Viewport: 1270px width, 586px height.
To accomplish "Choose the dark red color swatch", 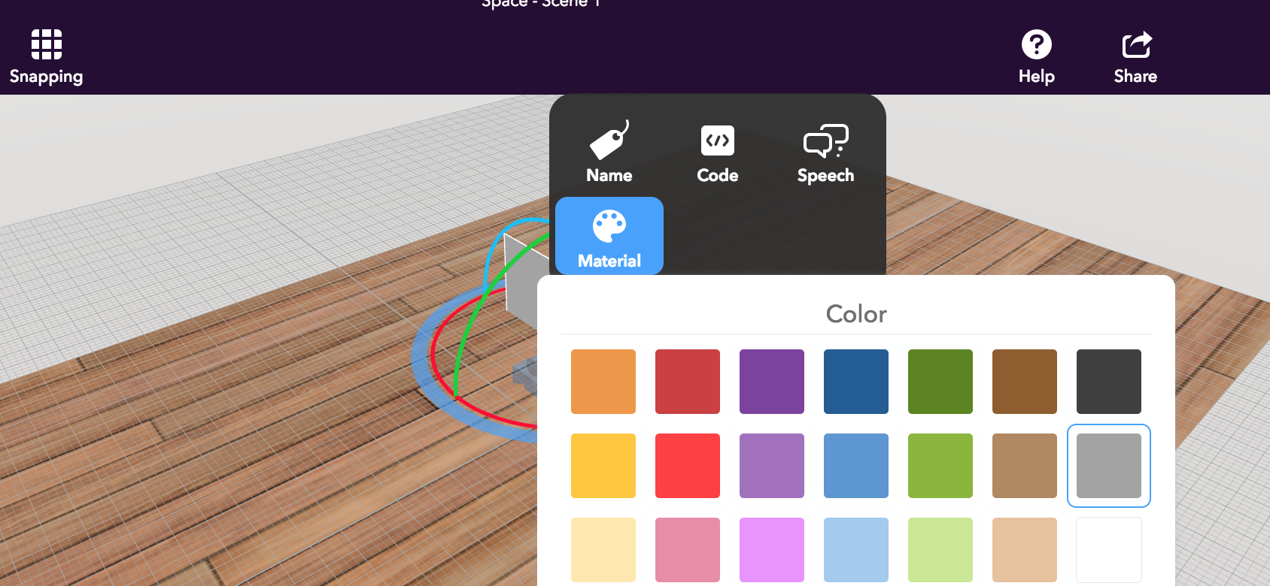I will click(x=688, y=382).
